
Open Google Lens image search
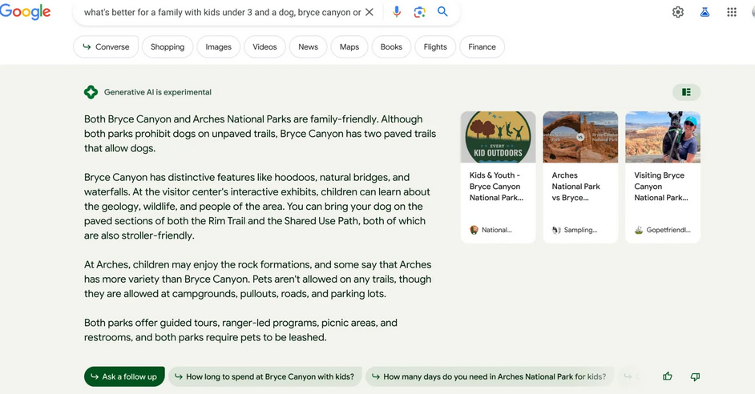419,12
